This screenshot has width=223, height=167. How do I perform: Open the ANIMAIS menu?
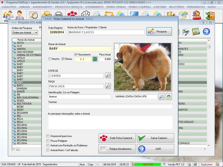click(x=25, y=7)
